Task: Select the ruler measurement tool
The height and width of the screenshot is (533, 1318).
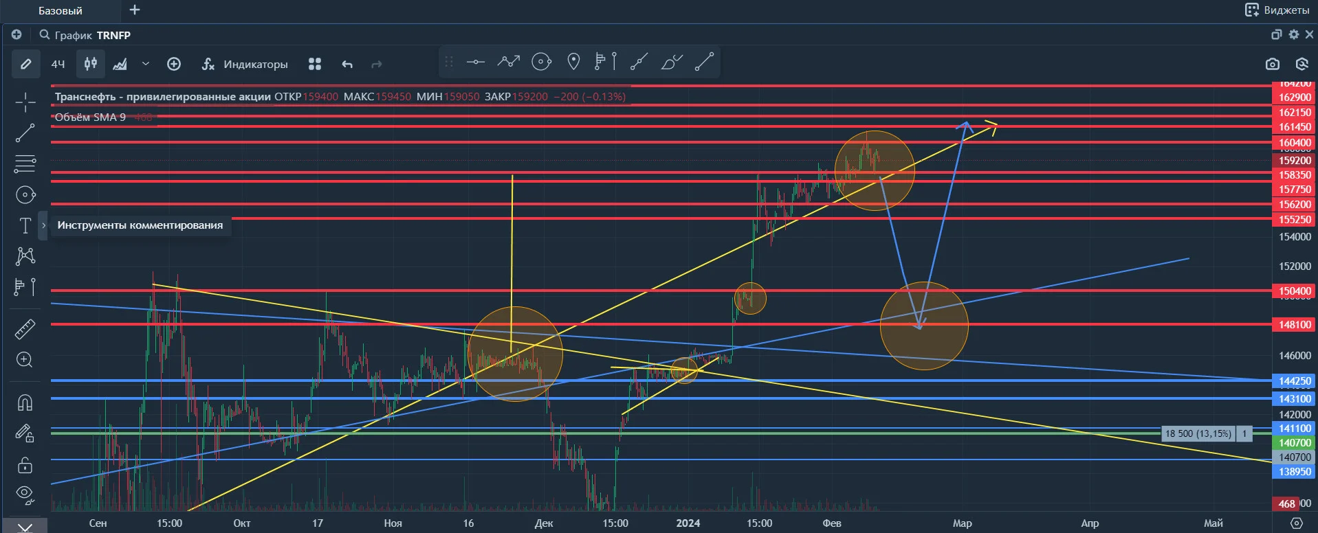Action: 25,329
